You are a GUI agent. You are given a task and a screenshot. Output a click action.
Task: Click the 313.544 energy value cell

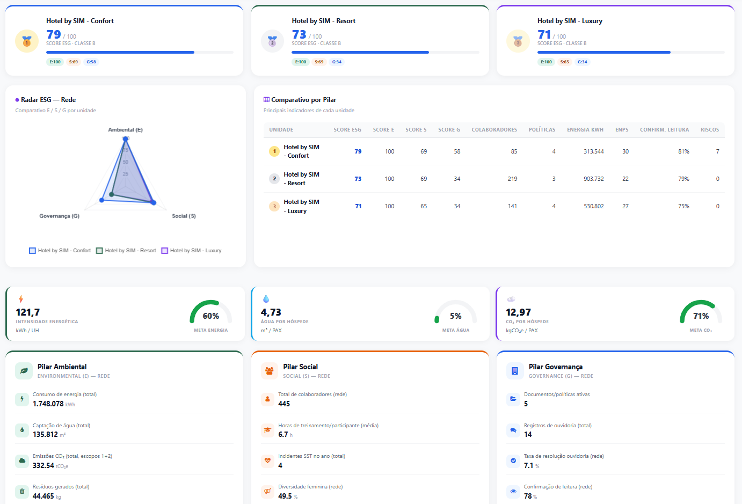[x=594, y=151]
